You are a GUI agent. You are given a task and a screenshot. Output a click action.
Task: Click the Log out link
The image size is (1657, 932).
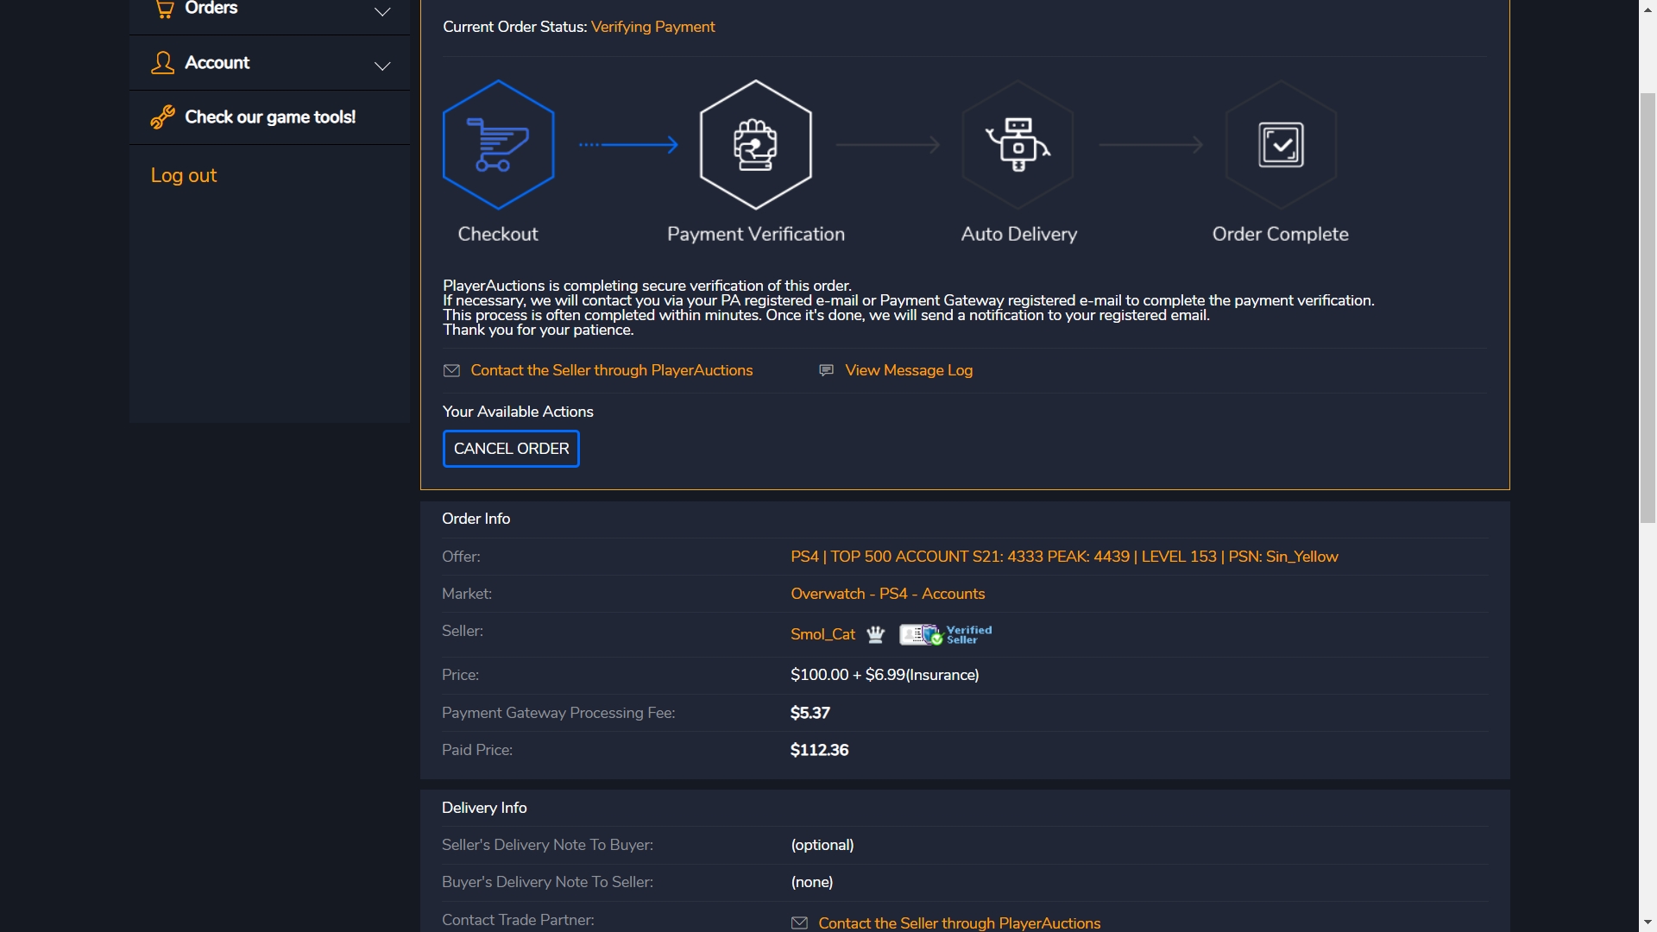pos(183,175)
